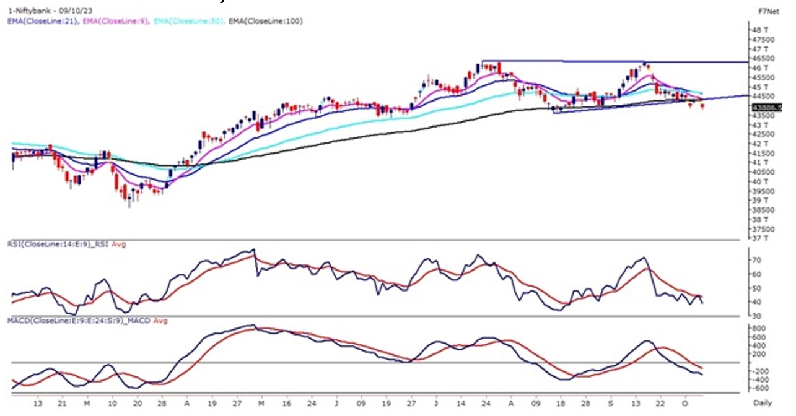Click the 43 T price axis label
This screenshot has width=796, height=416.
761,124
